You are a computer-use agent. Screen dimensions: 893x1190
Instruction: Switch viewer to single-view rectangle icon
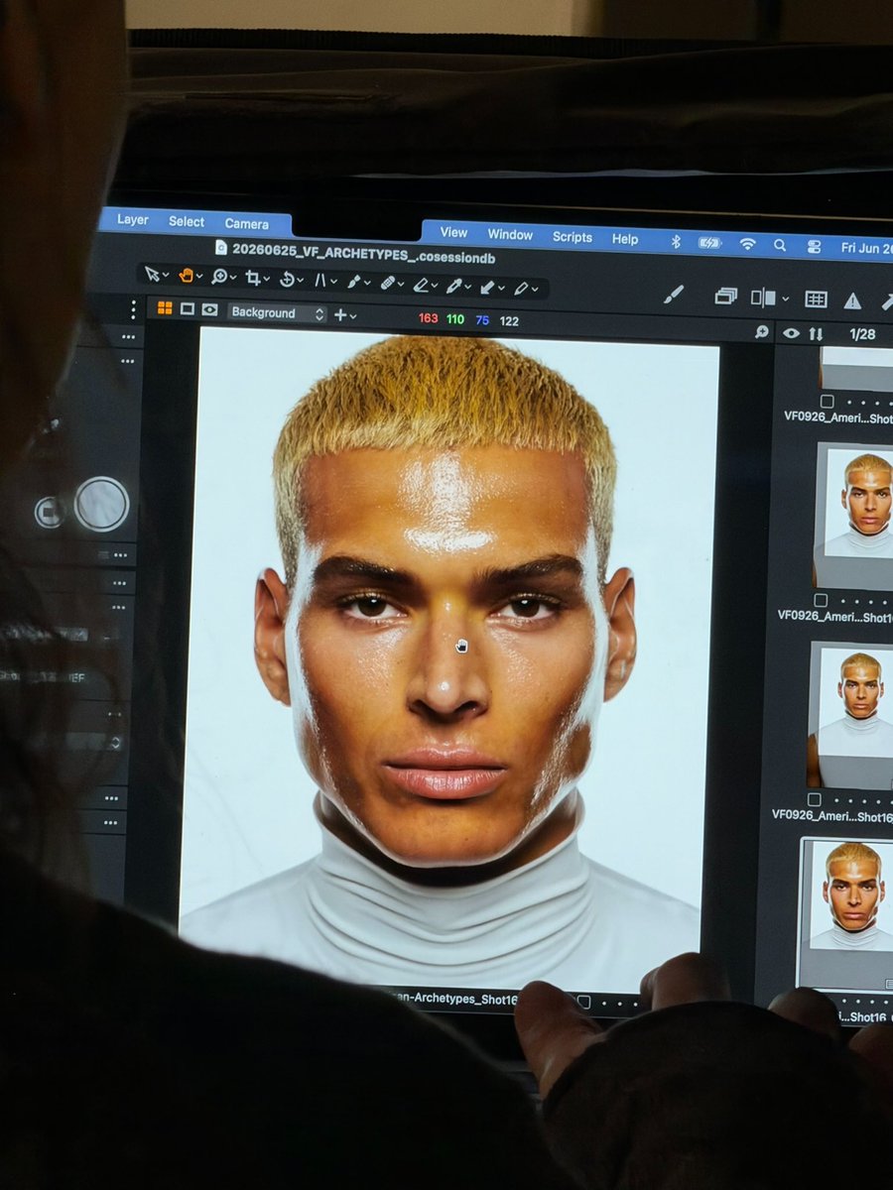click(187, 309)
